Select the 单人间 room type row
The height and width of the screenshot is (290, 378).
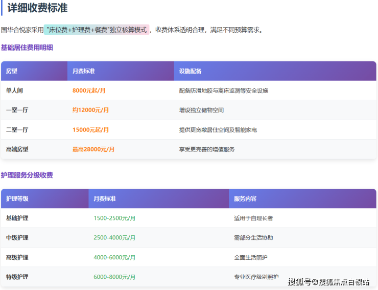[14, 91]
